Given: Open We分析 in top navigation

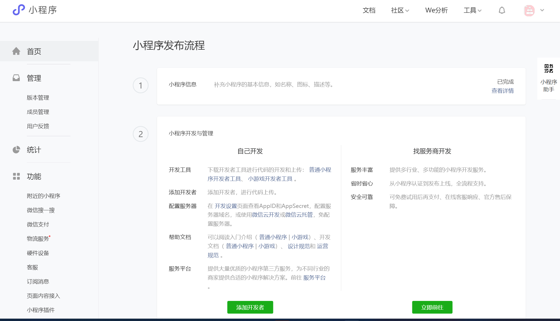Looking at the screenshot, I should pyautogui.click(x=436, y=10).
